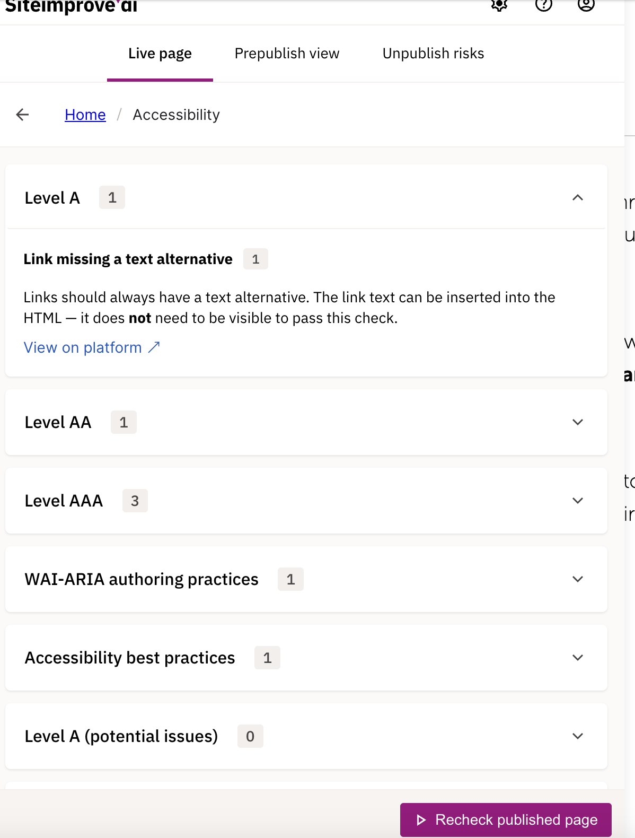Click the count badge next to Level AAA
This screenshot has height=838, width=635.
pos(135,501)
